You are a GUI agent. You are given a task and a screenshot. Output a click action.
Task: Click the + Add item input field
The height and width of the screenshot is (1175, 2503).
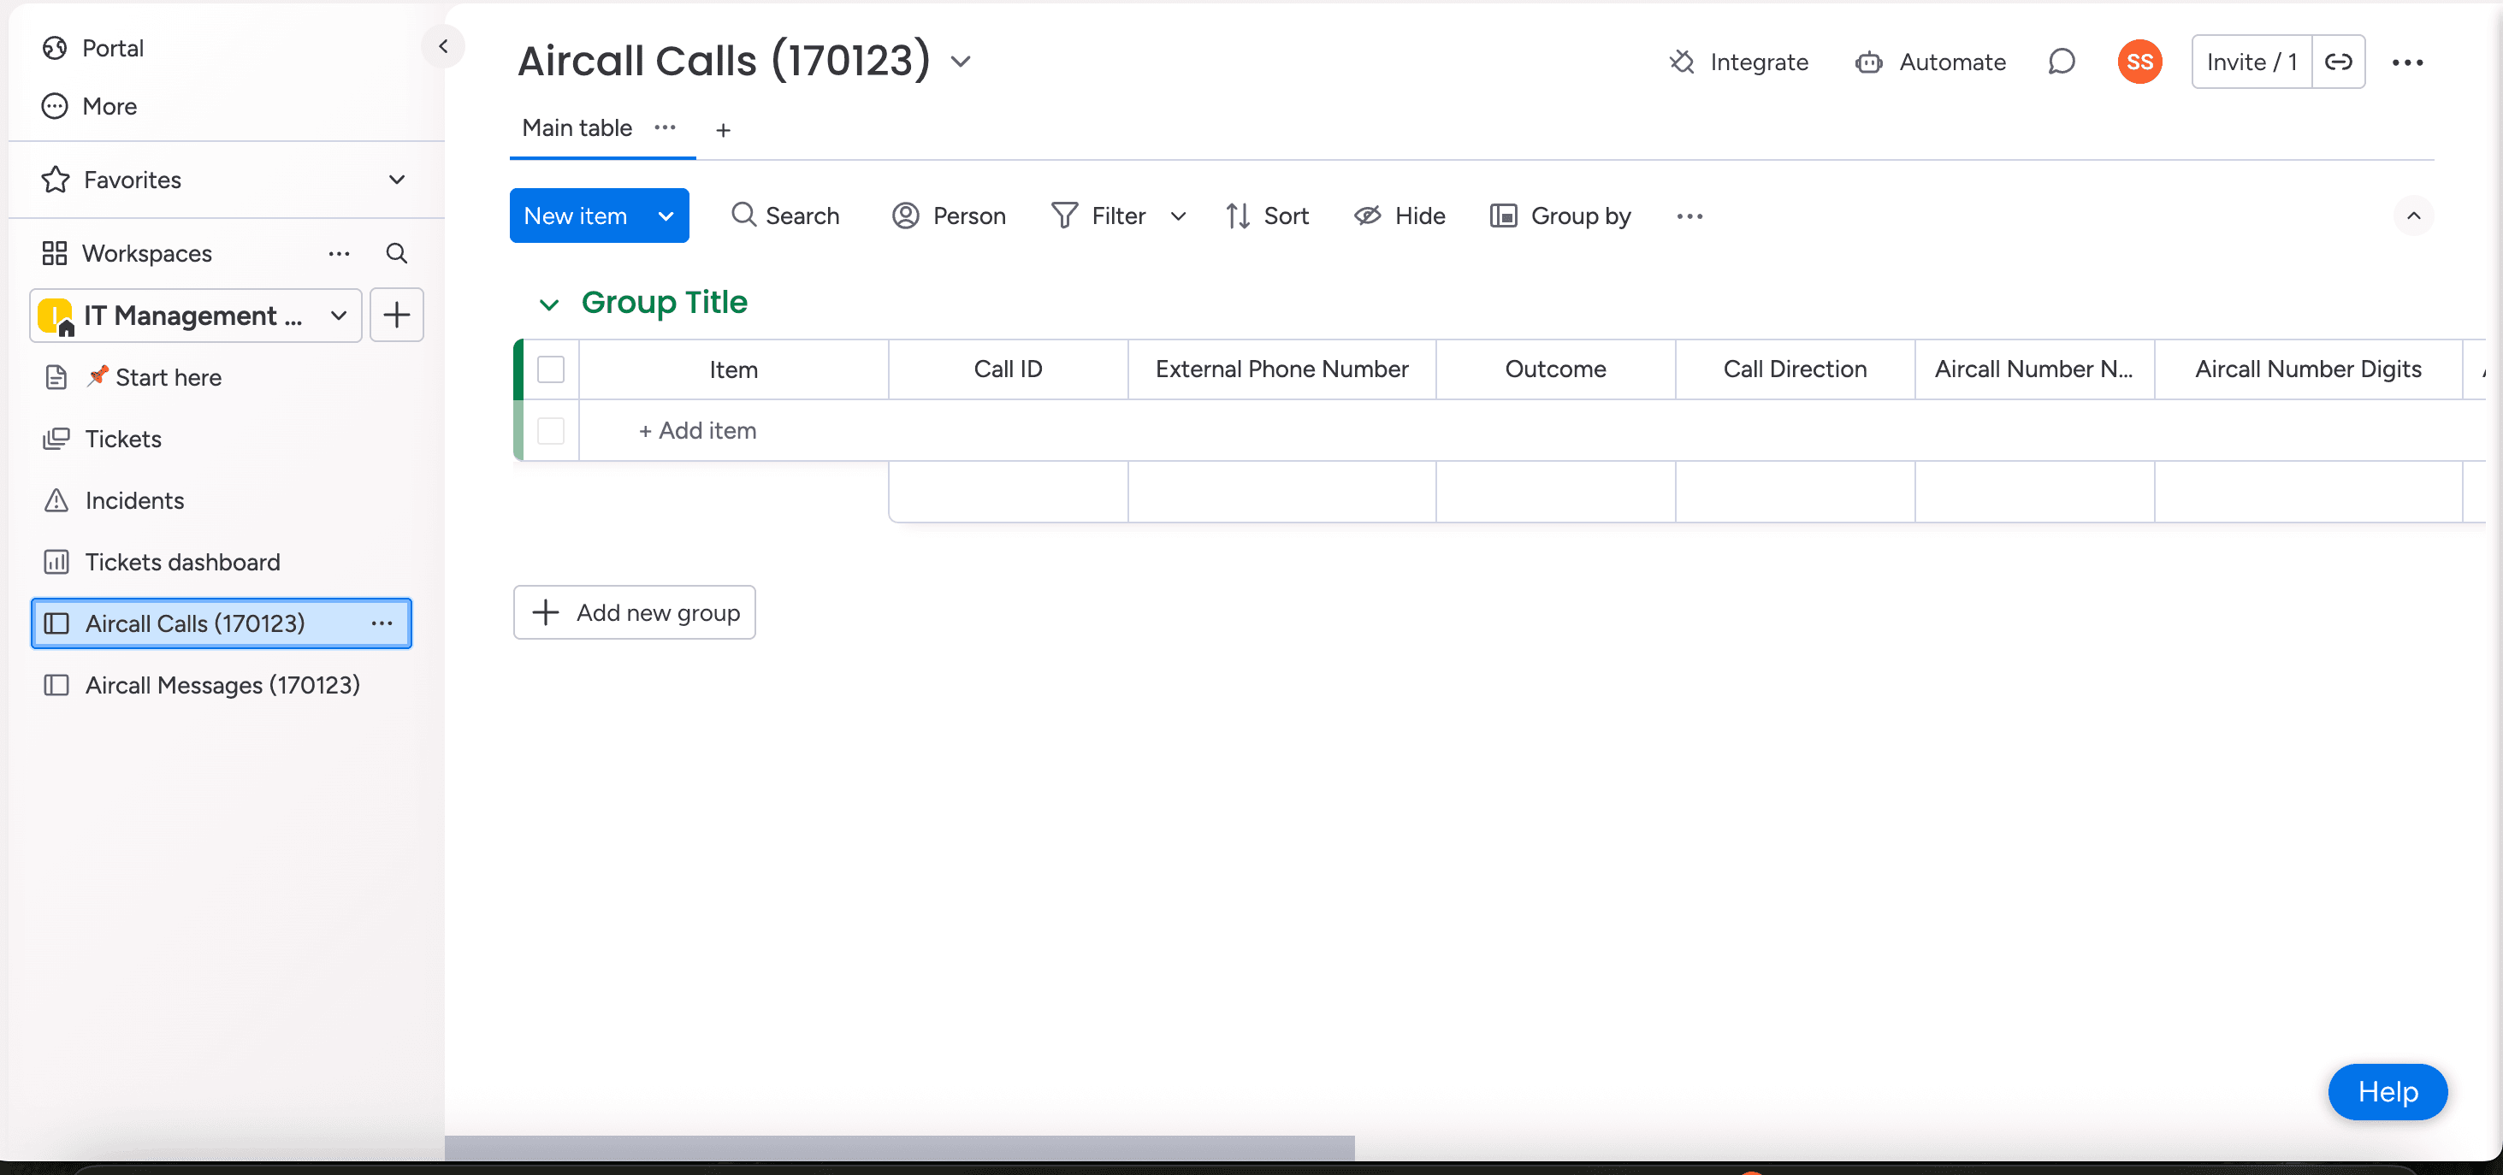pyautogui.click(x=696, y=430)
